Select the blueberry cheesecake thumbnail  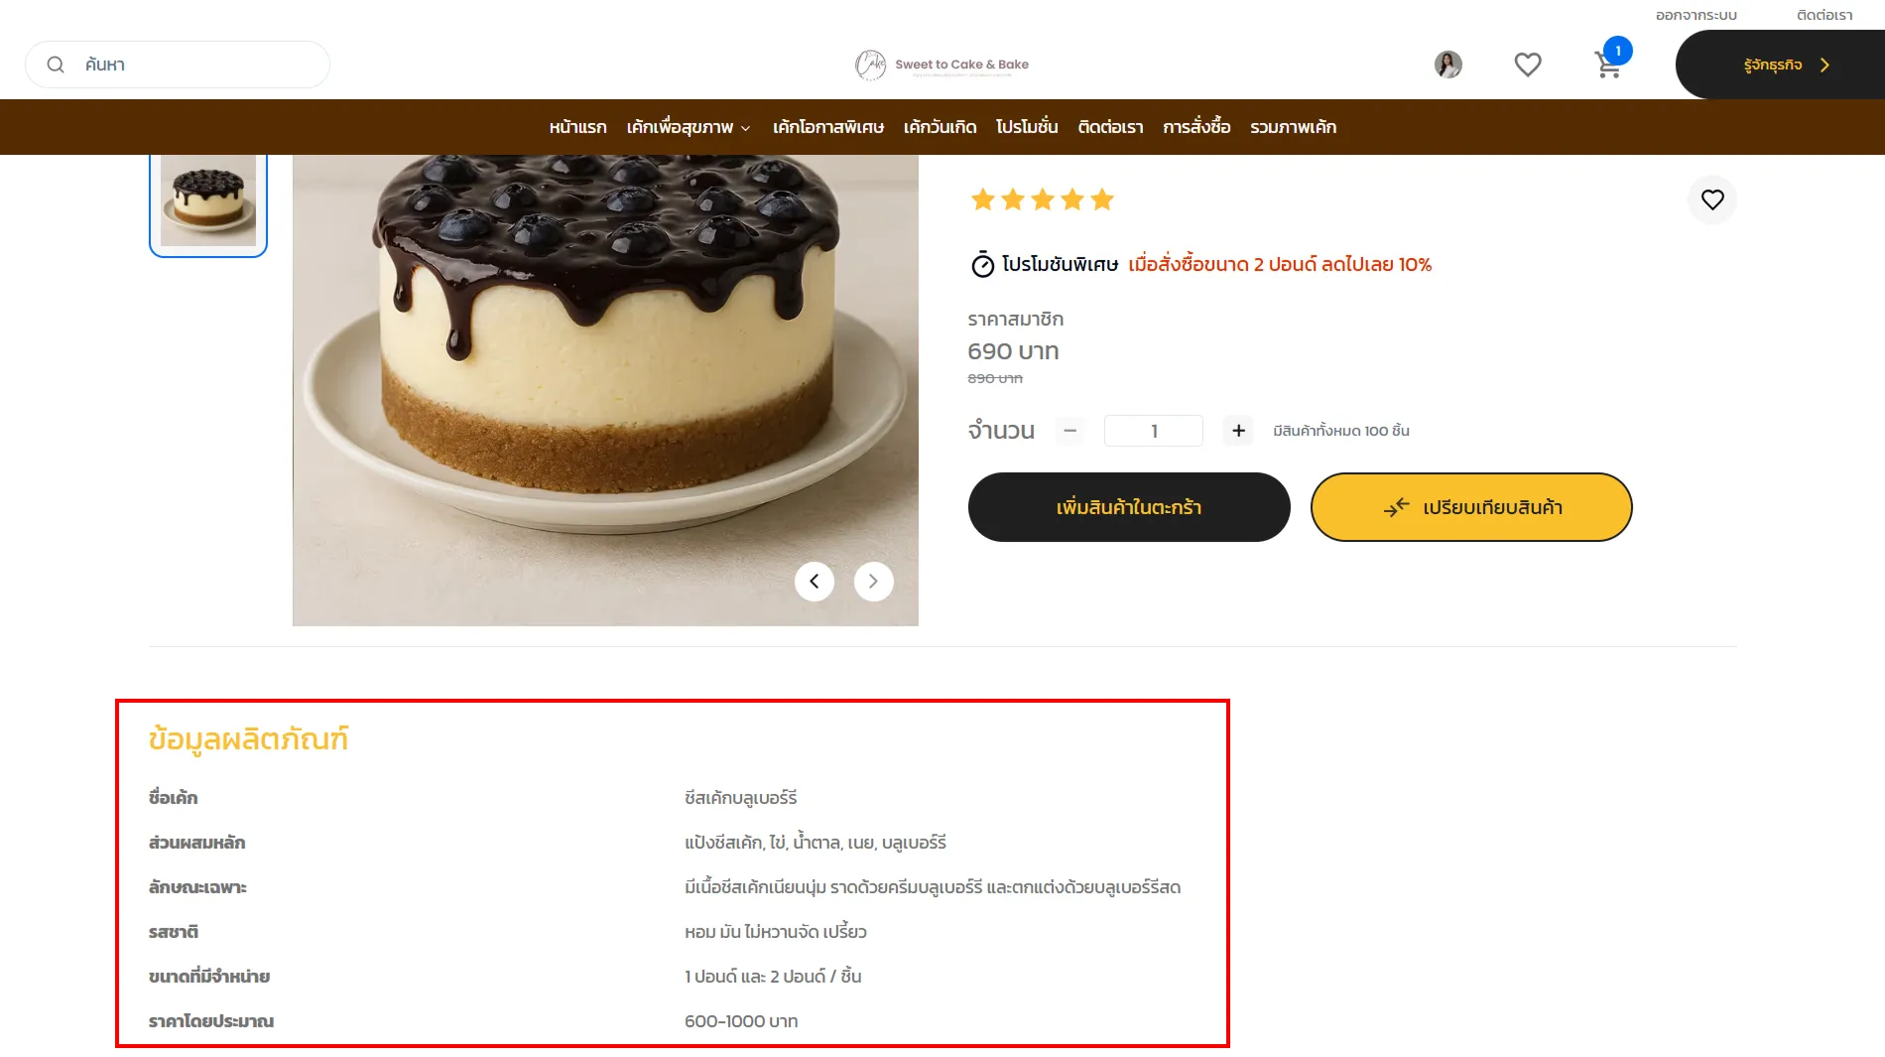pyautogui.click(x=208, y=200)
